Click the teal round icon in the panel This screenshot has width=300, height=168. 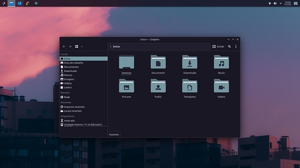pos(36,3)
